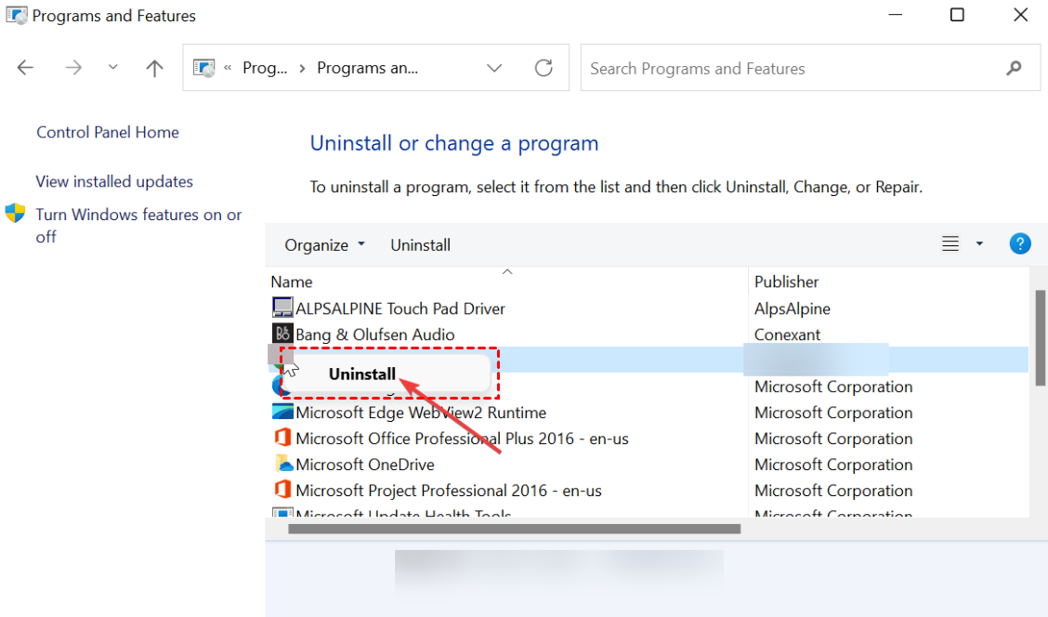Image resolution: width=1048 pixels, height=617 pixels.
Task: Click the Prog... breadcrumb segment
Action: 265,68
